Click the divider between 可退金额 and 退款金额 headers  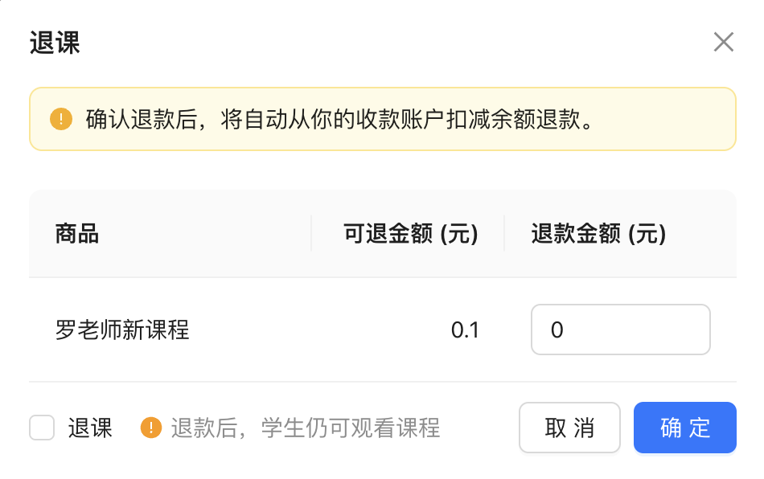click(x=504, y=234)
